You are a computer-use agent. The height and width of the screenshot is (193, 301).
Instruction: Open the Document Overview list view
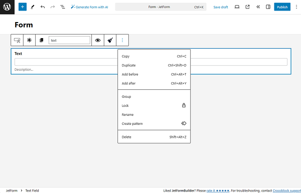[x=63, y=7]
